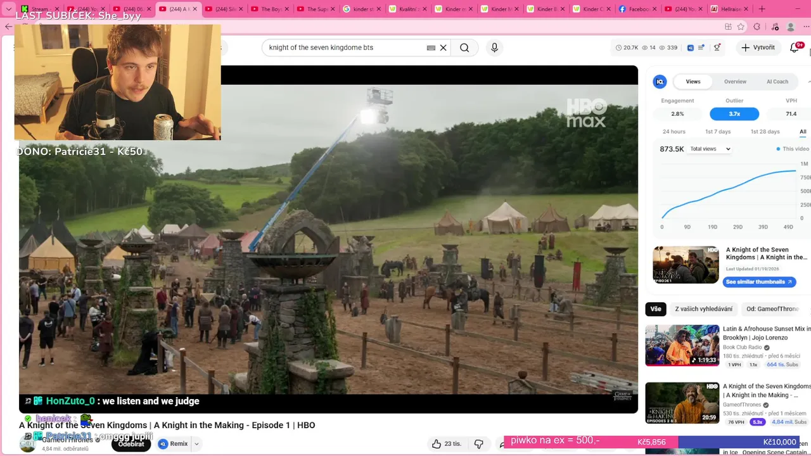Close the 'kinder' Google search tab
The height and width of the screenshot is (456, 811).
[378, 9]
